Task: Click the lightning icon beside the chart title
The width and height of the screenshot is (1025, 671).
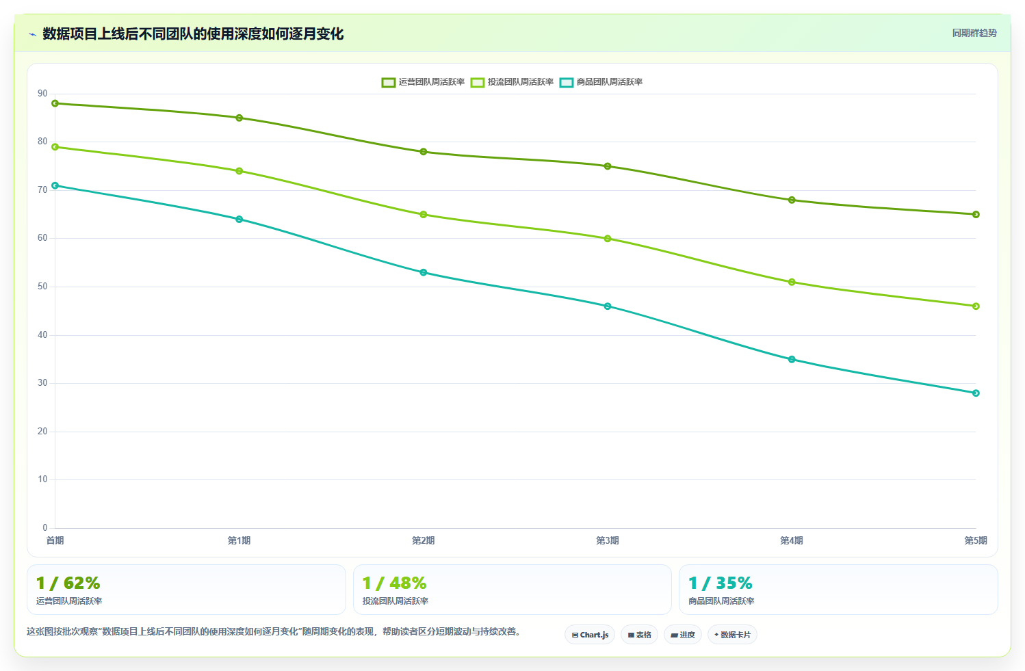Action: pos(32,34)
